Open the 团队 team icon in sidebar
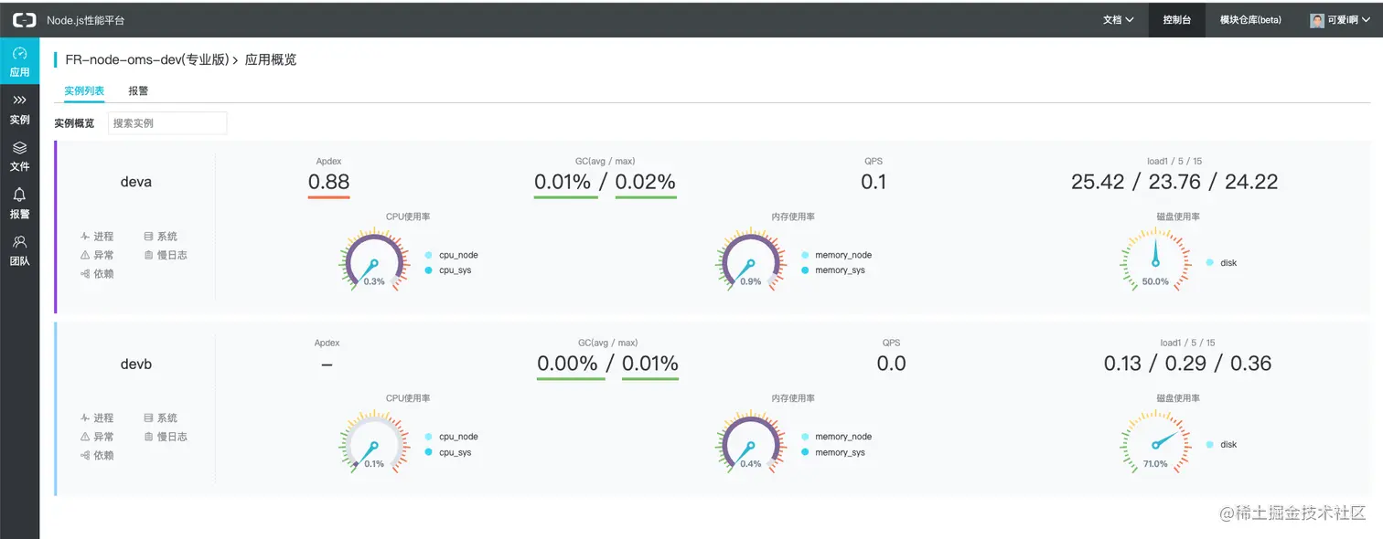 coord(19,242)
